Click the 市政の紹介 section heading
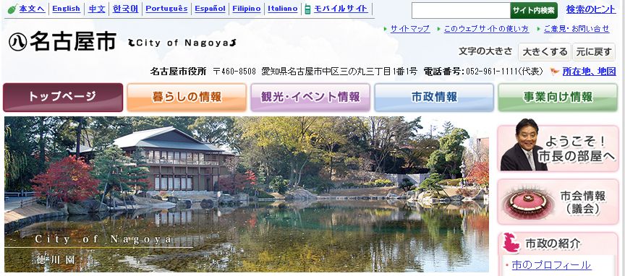This screenshot has height=276, width=625. (x=553, y=243)
